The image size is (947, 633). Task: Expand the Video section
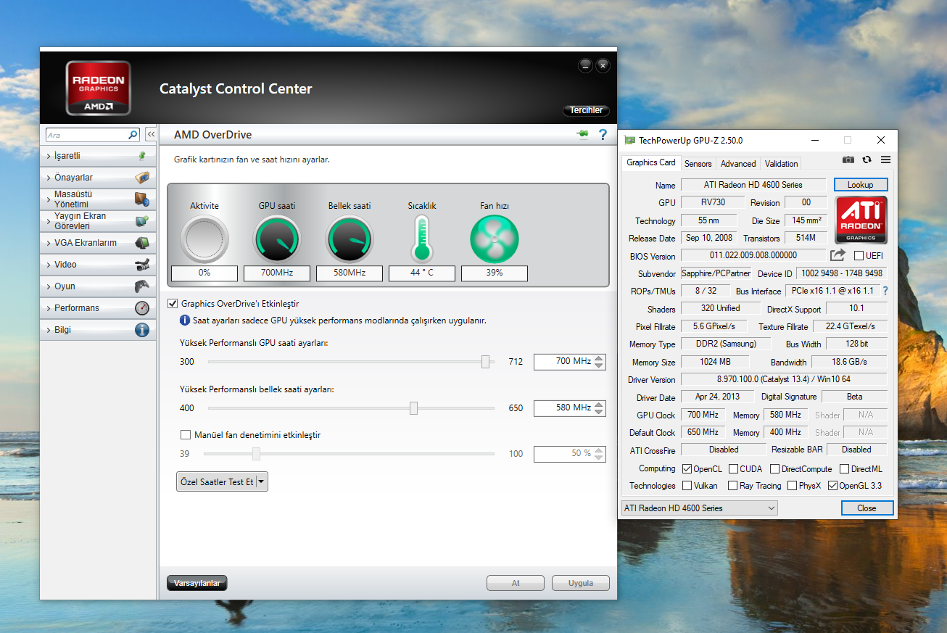click(98, 265)
